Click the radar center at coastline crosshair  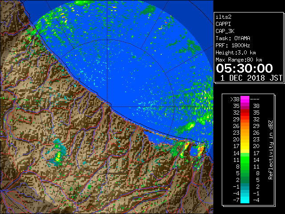[x=107, y=107]
